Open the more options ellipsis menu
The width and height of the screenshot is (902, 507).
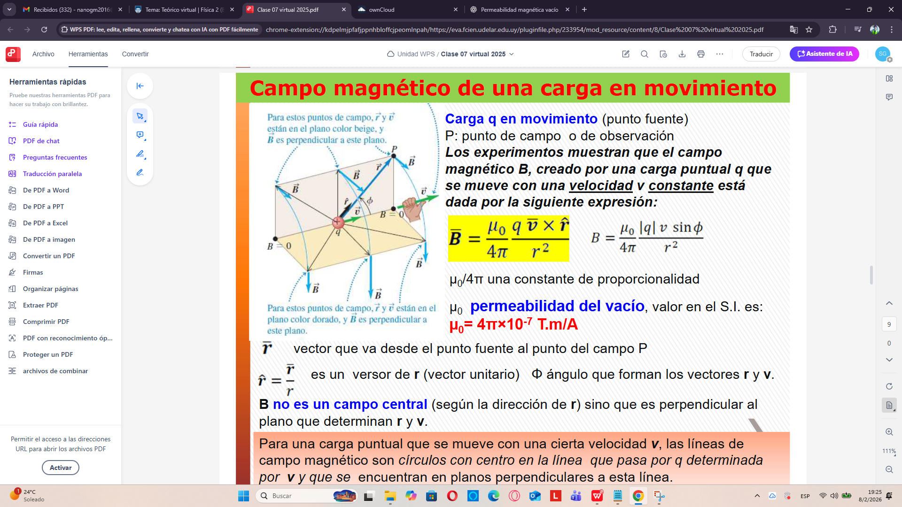pos(720,54)
